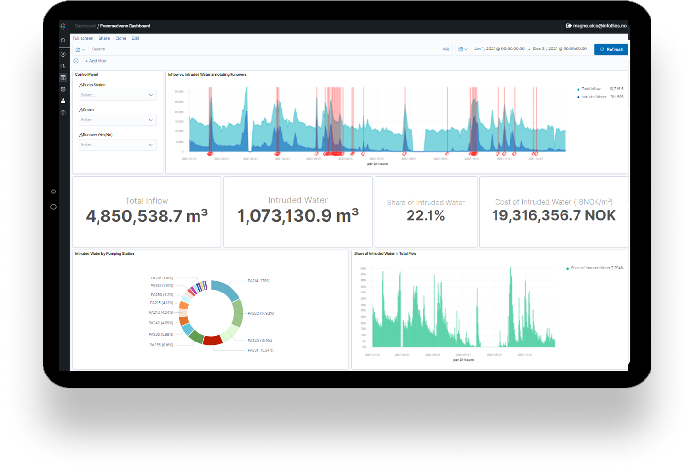694x472 pixels.
Task: Open the Edit menu item
Action: [135, 38]
